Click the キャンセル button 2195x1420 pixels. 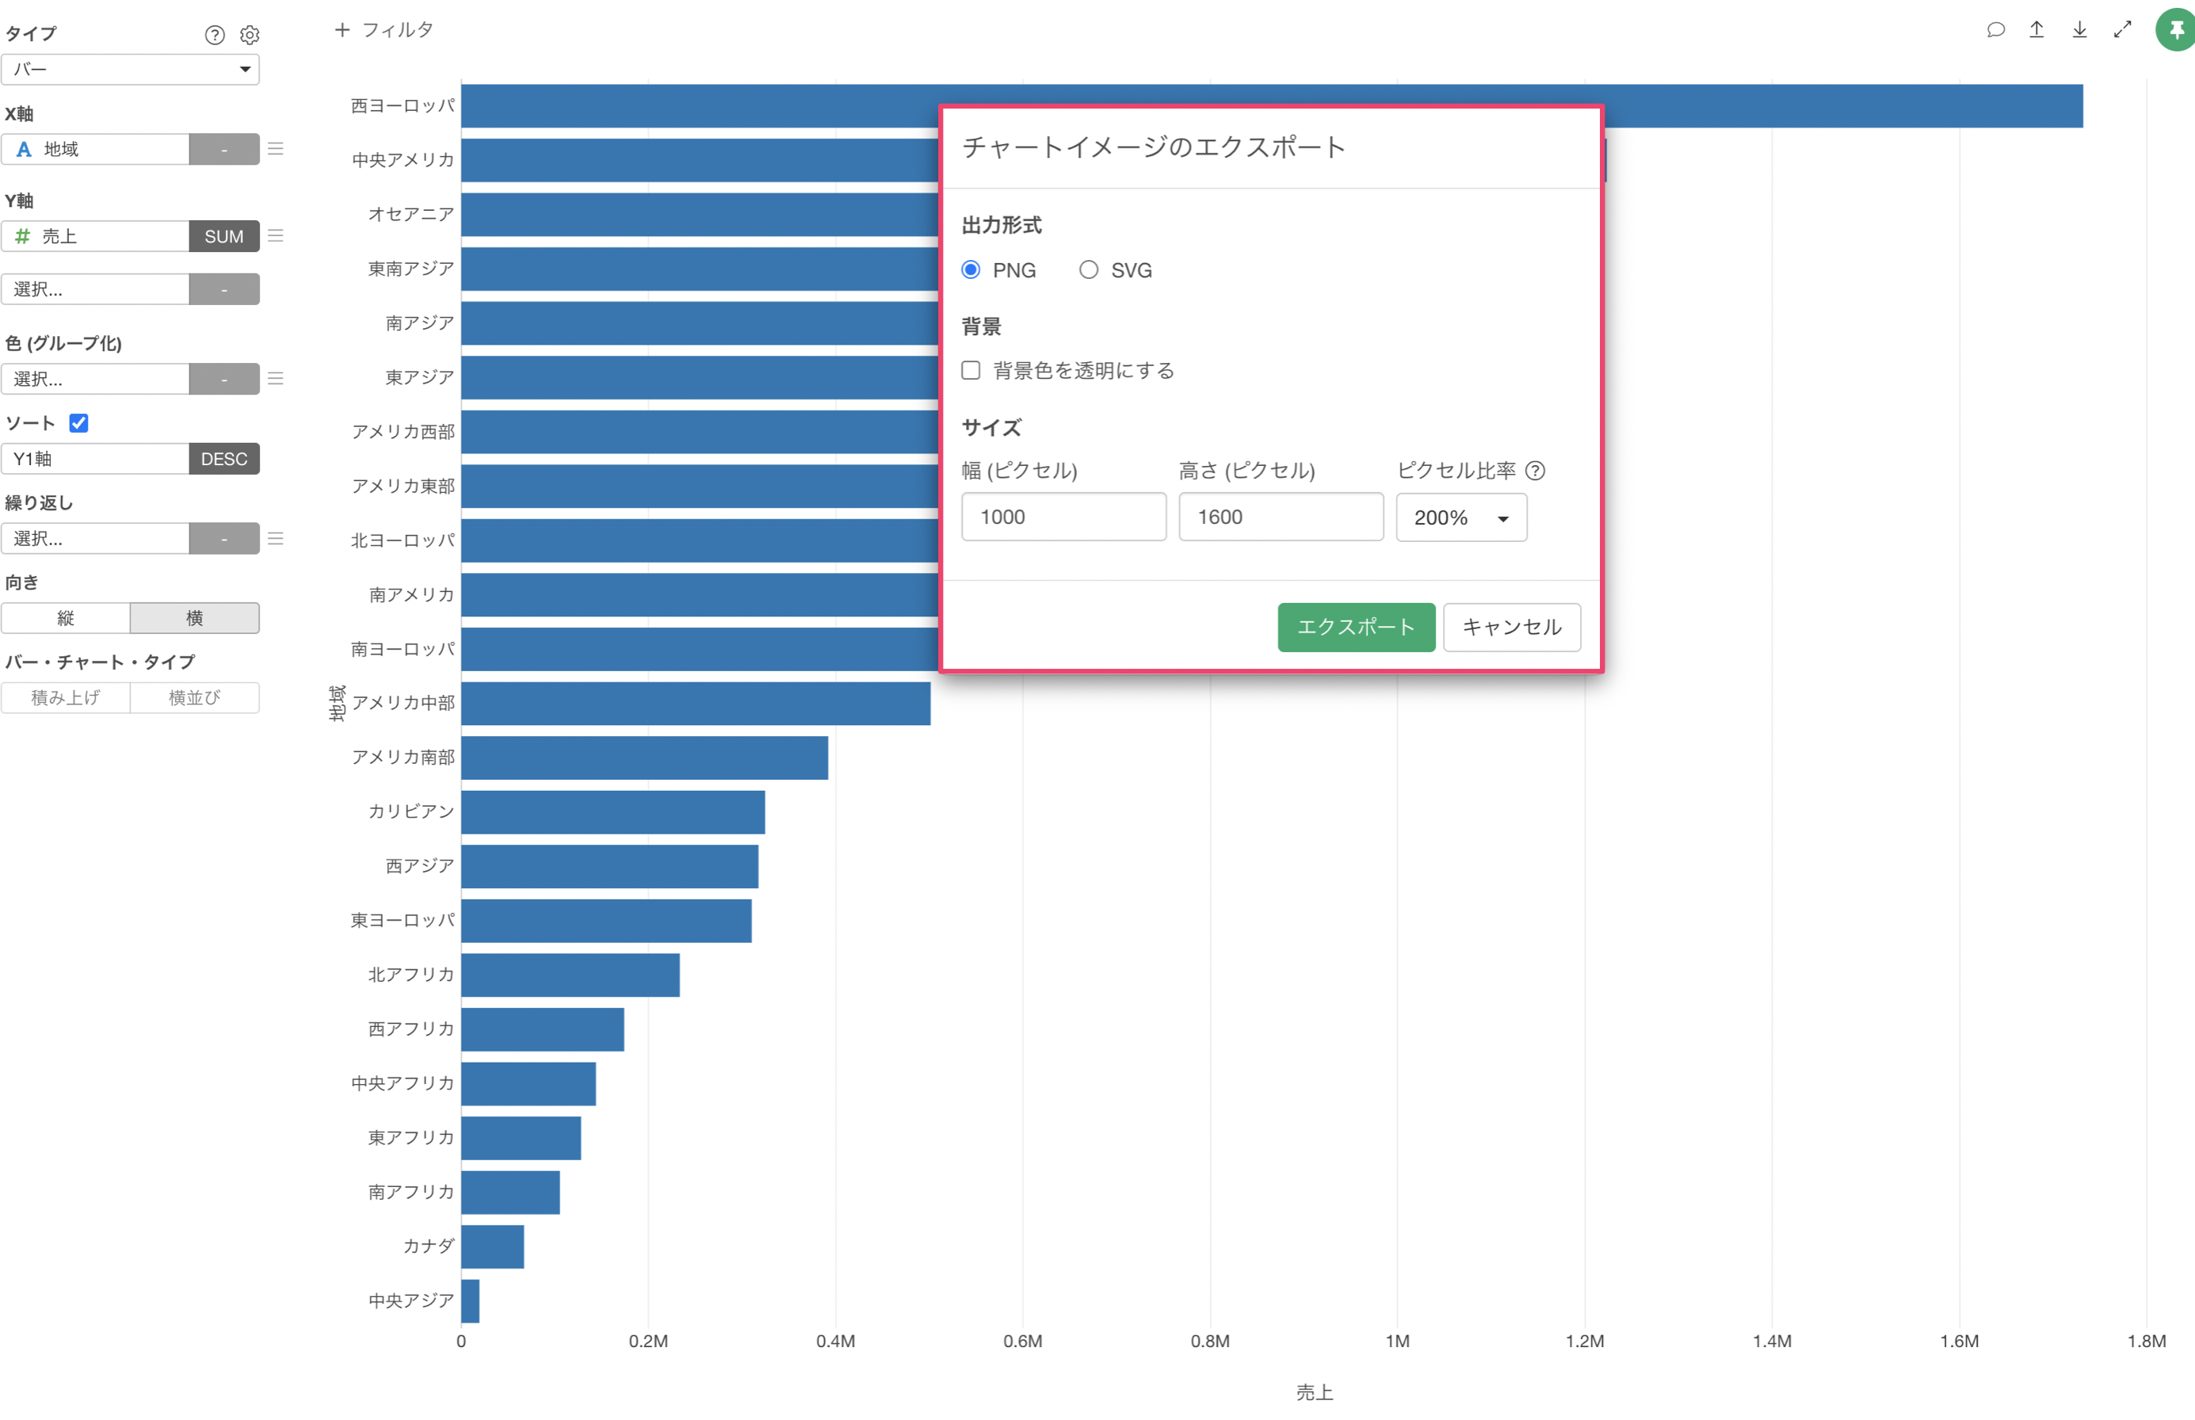tap(1511, 627)
